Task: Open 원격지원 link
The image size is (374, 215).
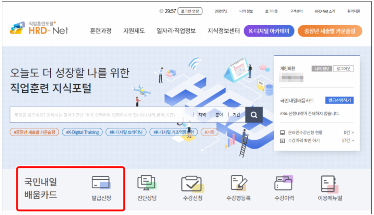Action: [354, 11]
